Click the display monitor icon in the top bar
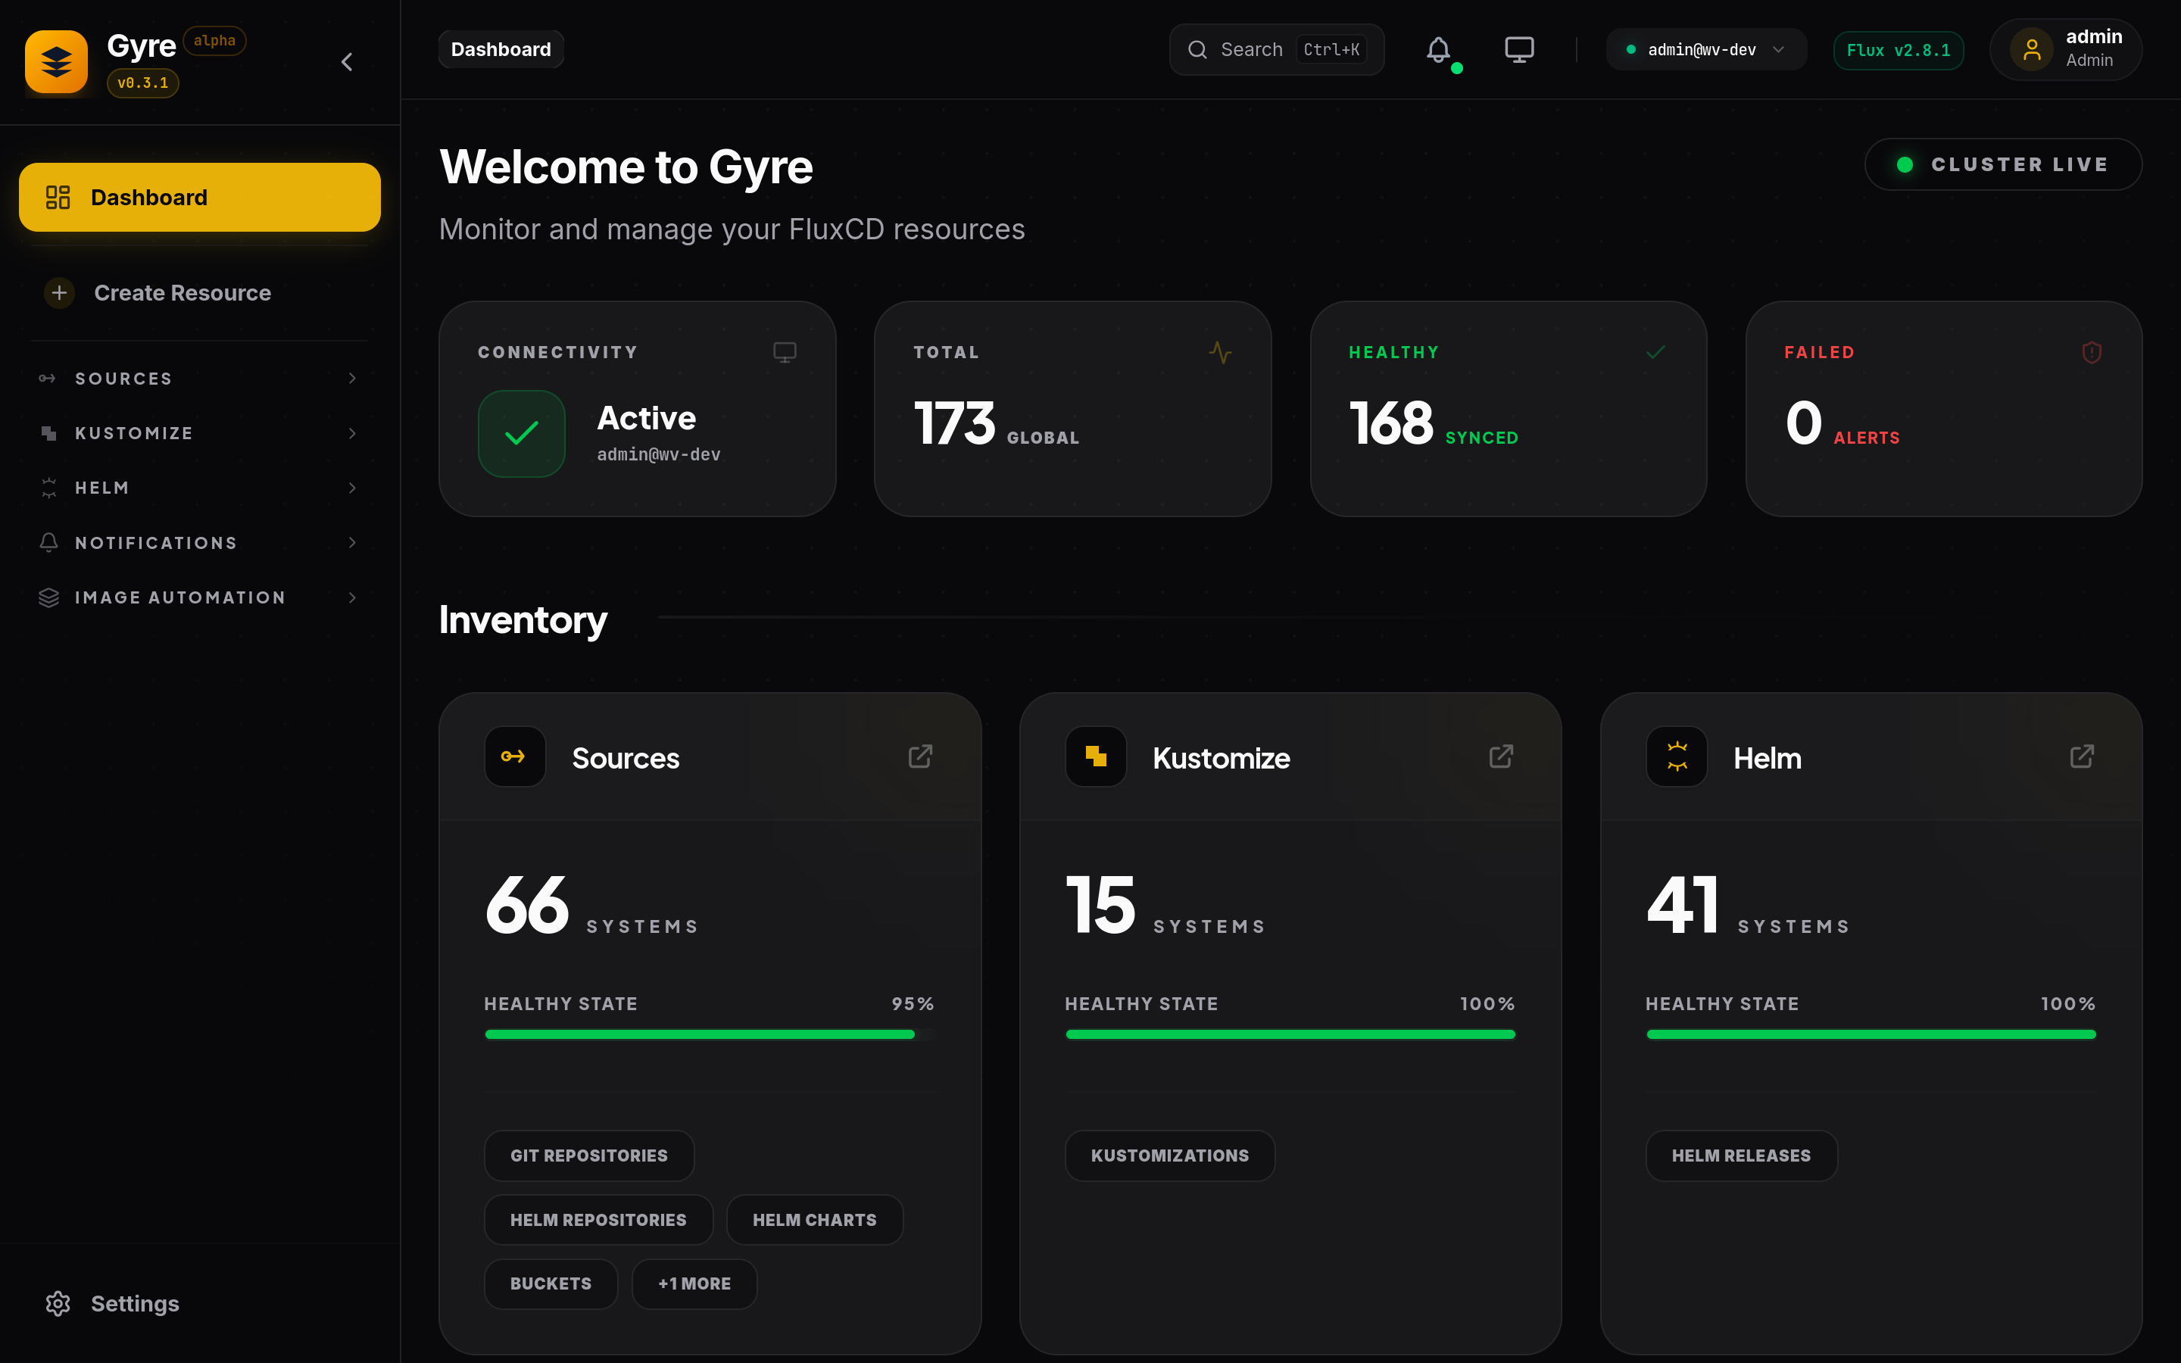This screenshot has width=2181, height=1363. (x=1519, y=48)
